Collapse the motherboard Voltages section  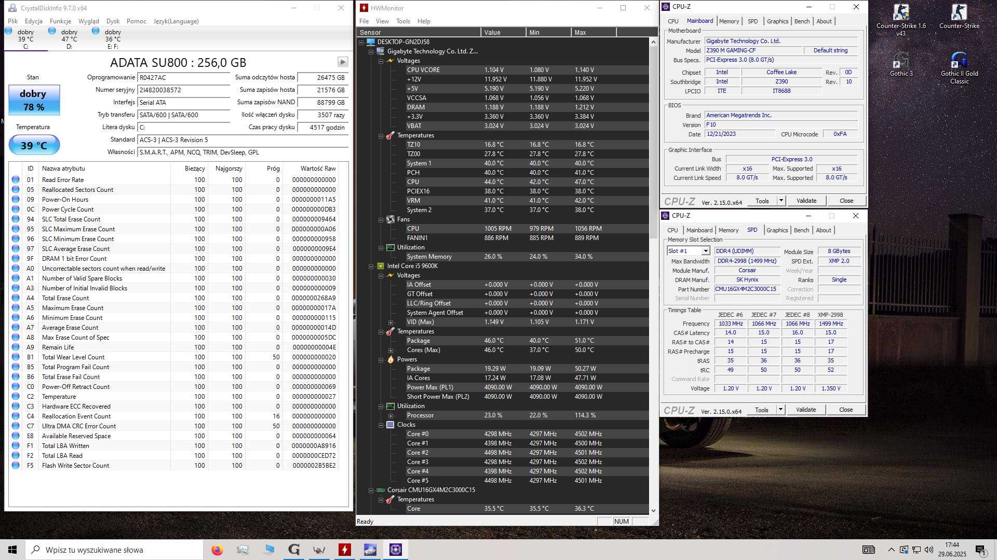[381, 61]
